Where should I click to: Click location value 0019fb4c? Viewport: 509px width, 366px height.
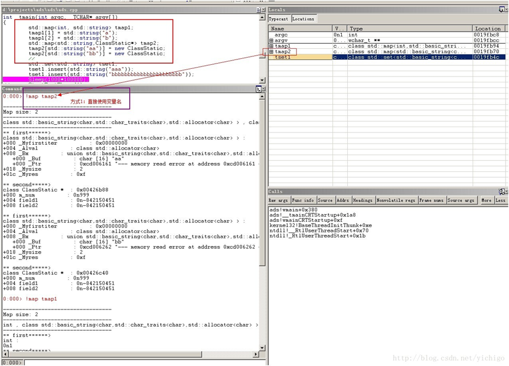[486, 57]
